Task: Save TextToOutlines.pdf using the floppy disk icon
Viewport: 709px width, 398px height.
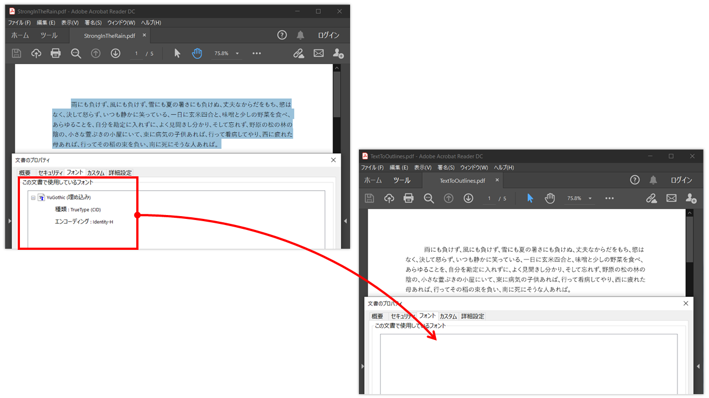Action: (x=369, y=198)
